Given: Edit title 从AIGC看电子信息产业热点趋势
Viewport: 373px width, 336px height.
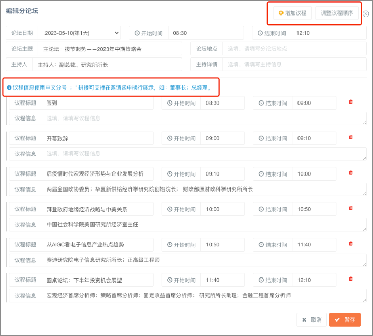Looking at the screenshot, I should tap(97, 245).
